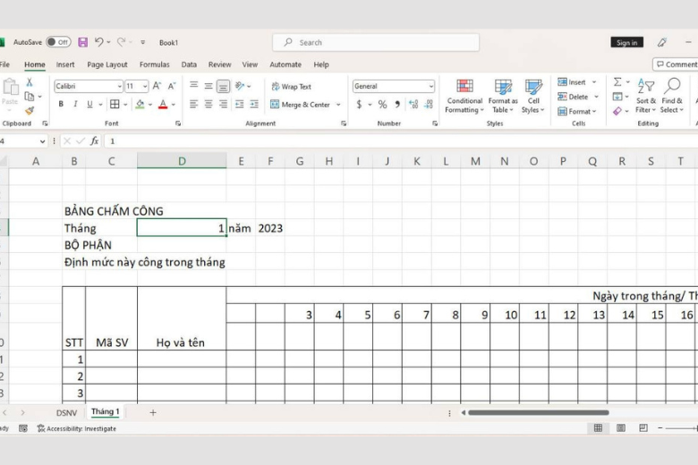Click the Sign in button
Viewport: 698px width, 465px height.
click(x=626, y=42)
